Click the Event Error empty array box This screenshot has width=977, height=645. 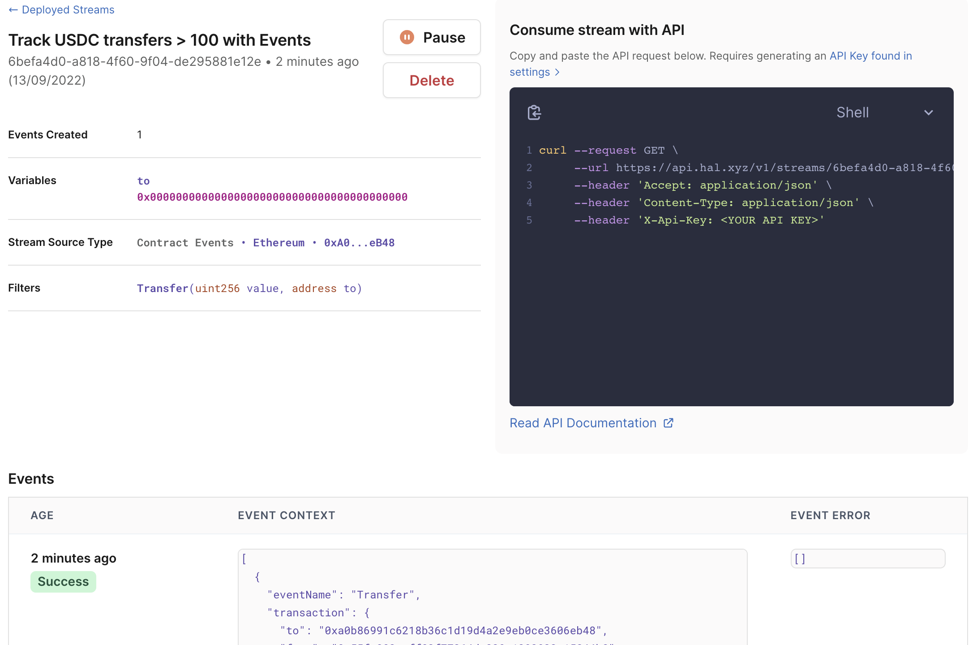867,559
